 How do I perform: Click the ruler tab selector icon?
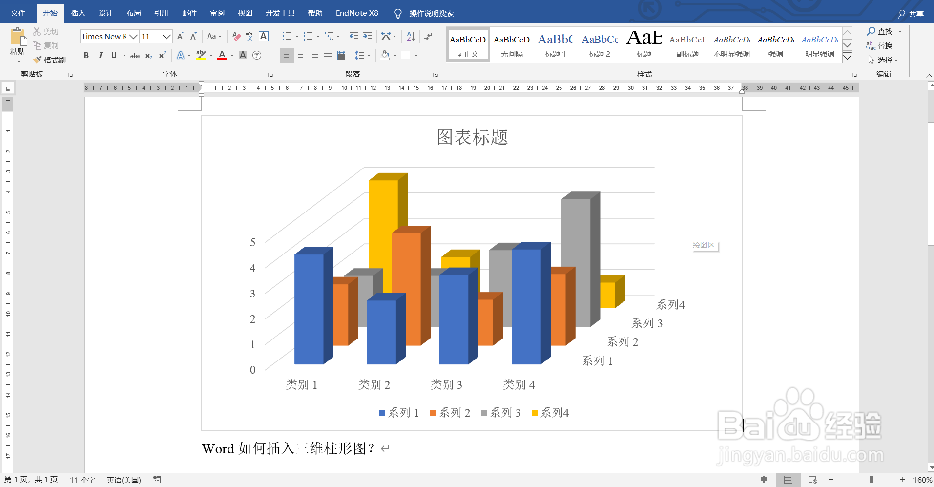(x=8, y=88)
